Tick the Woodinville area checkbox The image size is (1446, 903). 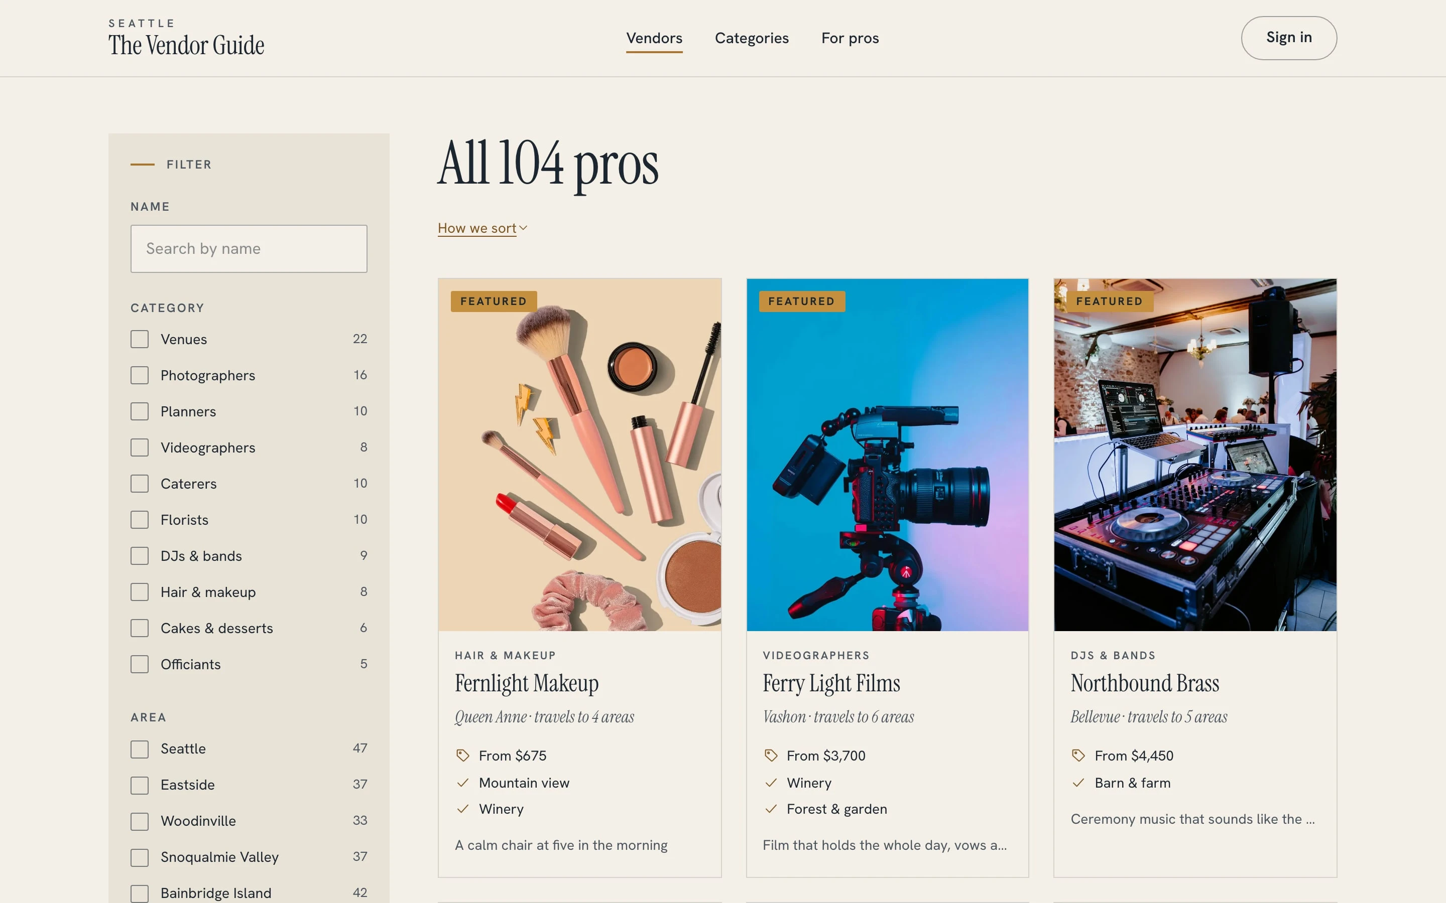coord(140,821)
